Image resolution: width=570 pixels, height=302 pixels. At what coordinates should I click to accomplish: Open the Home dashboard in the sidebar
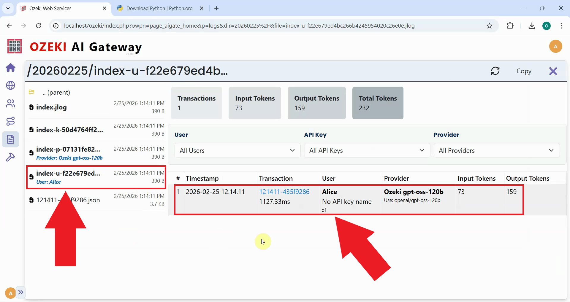(x=10, y=68)
